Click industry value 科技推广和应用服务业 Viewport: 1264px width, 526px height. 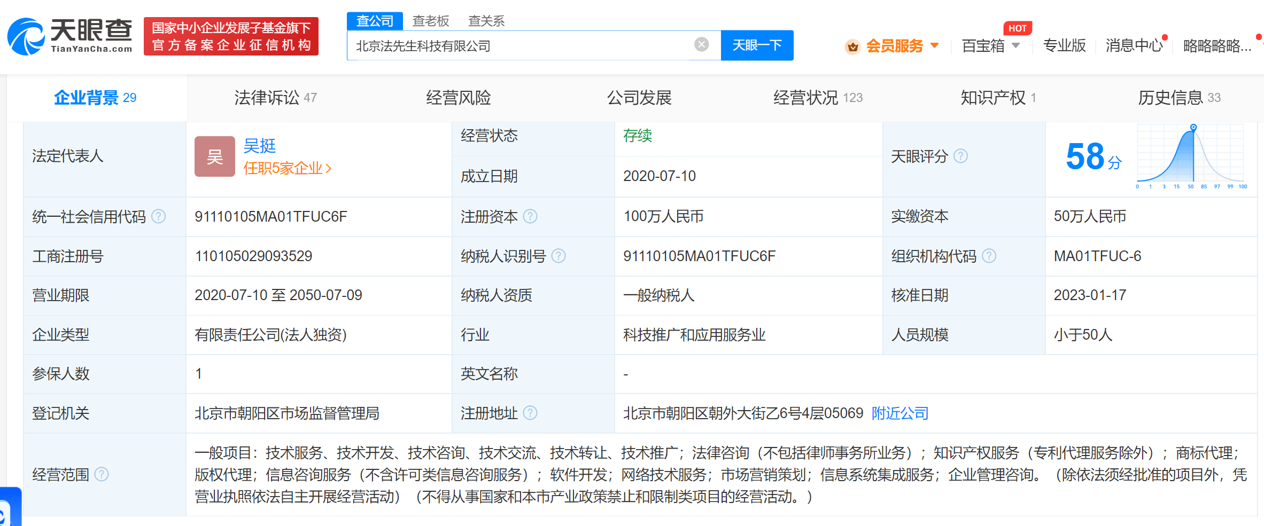694,335
